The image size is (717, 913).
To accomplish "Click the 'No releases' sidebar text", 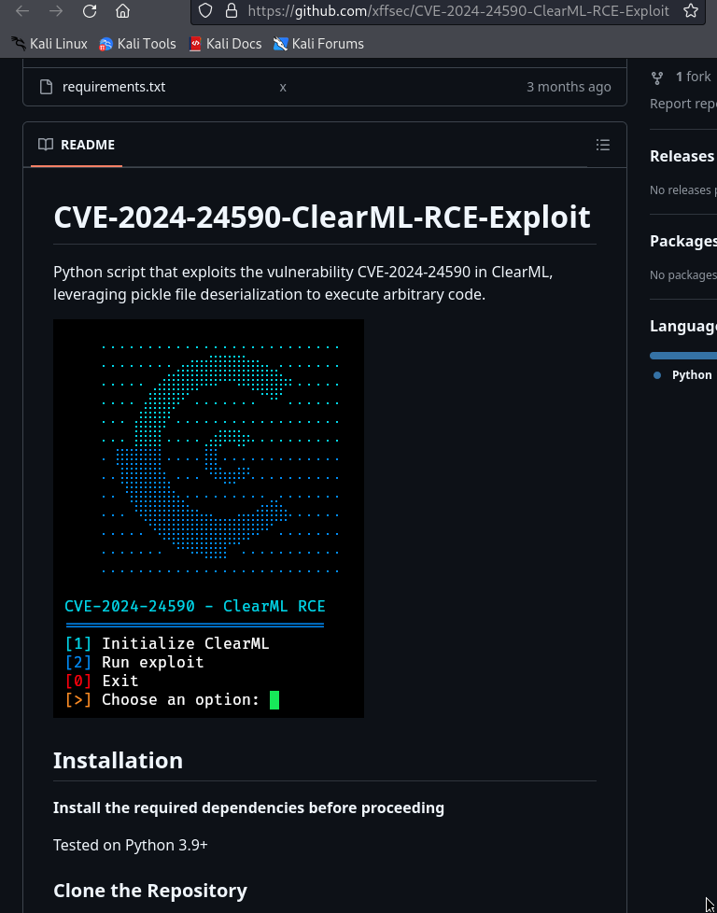I will [x=682, y=190].
